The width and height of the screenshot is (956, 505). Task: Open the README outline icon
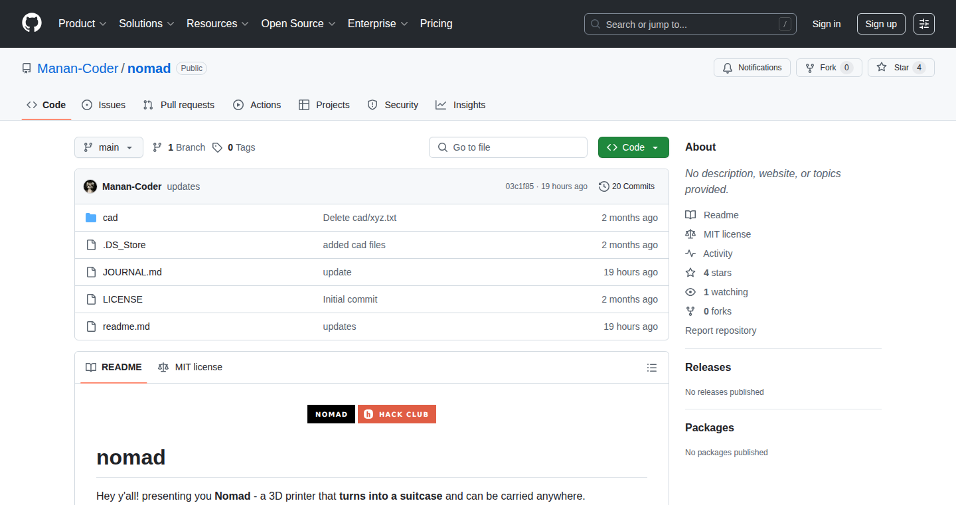pyautogui.click(x=652, y=368)
